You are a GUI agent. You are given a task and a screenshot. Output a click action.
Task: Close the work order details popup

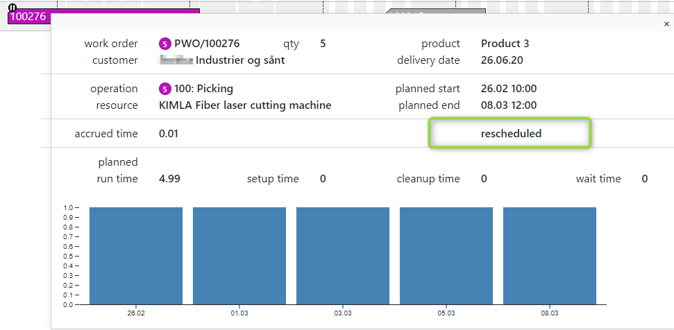pyautogui.click(x=666, y=24)
